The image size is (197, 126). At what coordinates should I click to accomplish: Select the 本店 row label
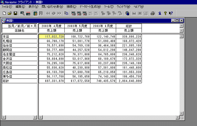click(x=20, y=37)
